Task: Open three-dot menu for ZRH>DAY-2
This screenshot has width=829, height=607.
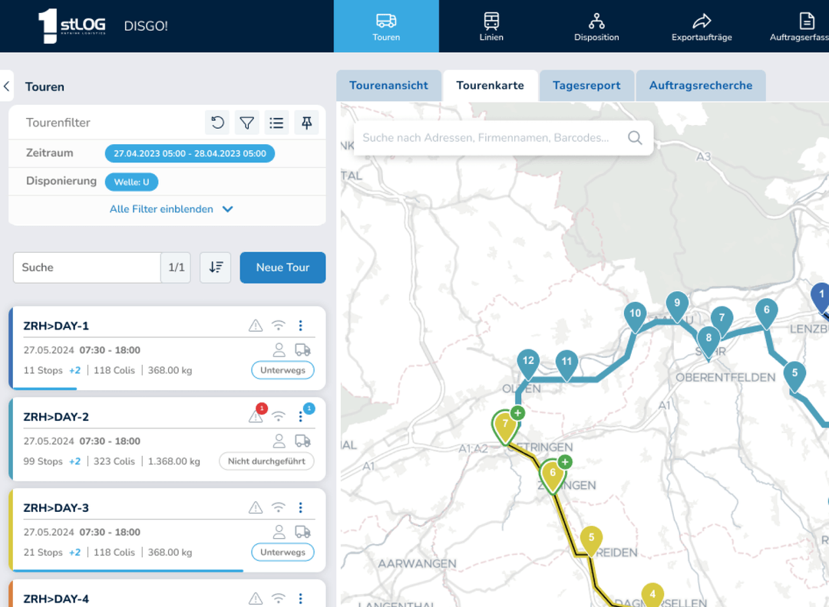Action: point(301,417)
